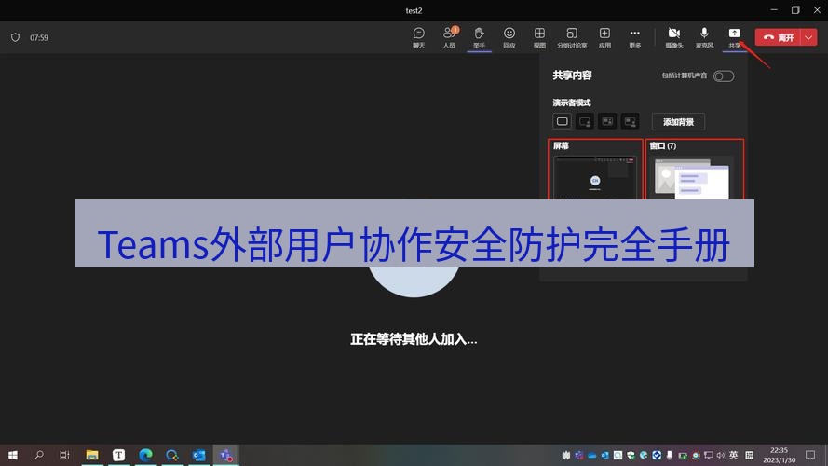Expand the leave options arrow
This screenshot has height=466, width=828.
809,37
